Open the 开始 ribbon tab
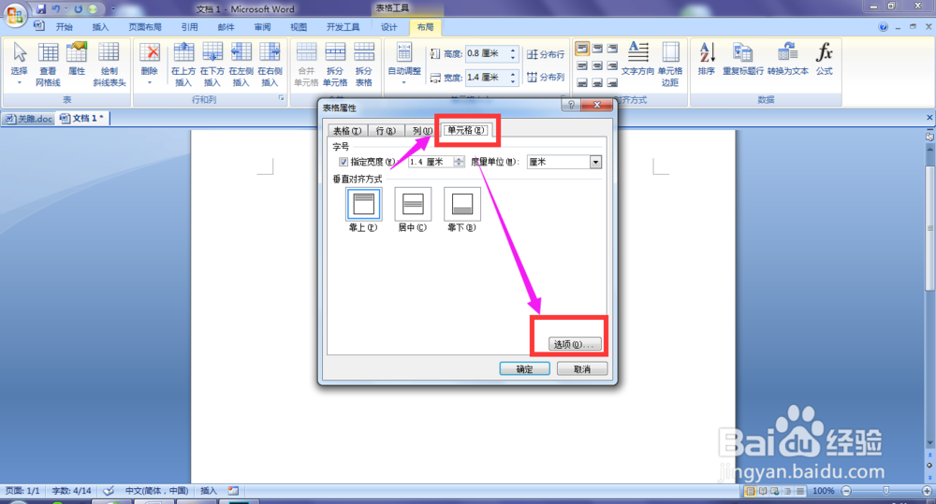The height and width of the screenshot is (504, 936). click(x=64, y=27)
